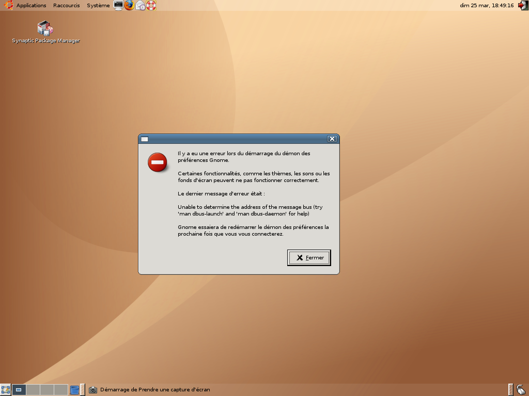The image size is (529, 396).
Task: Click the red error stop icon in the dialog
Action: click(157, 162)
